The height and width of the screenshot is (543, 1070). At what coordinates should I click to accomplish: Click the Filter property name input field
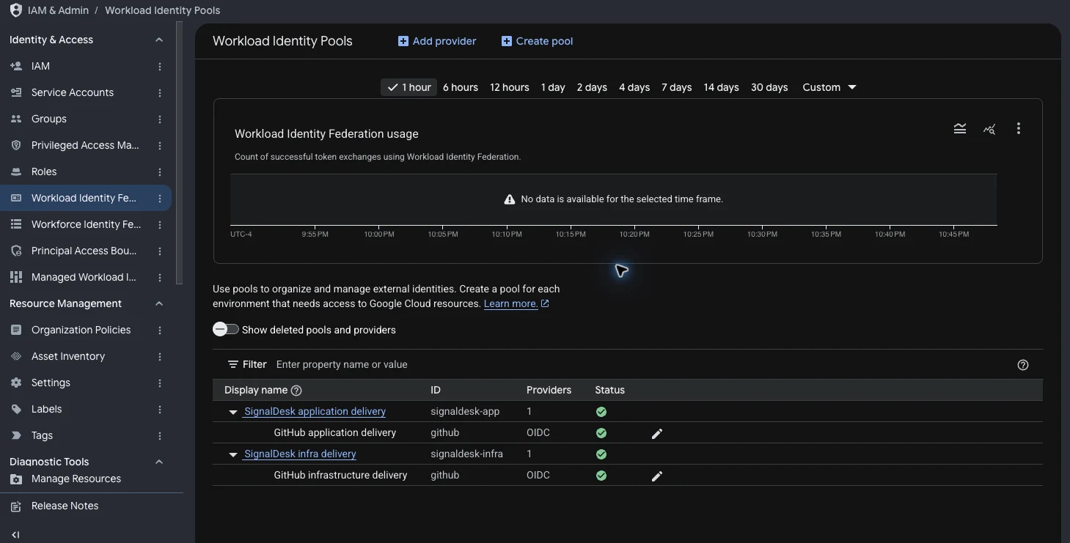coord(638,365)
